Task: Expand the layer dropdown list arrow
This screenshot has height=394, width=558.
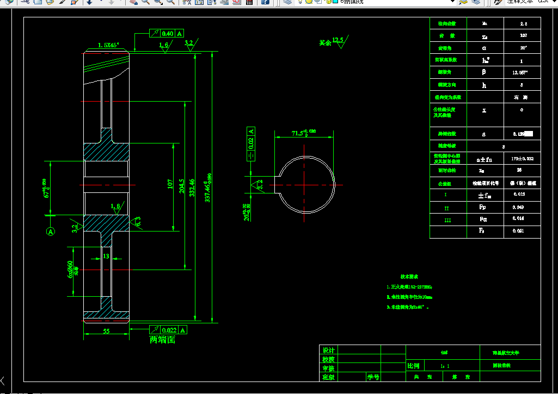Action: [452, 2]
